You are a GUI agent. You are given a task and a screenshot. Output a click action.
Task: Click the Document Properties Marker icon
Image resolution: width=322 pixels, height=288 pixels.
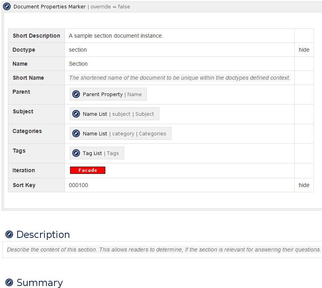point(6,6)
